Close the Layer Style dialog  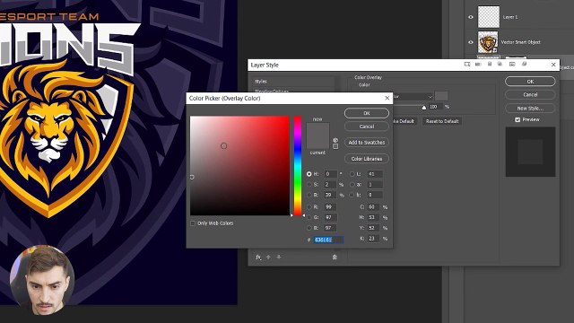pyautogui.click(x=553, y=65)
